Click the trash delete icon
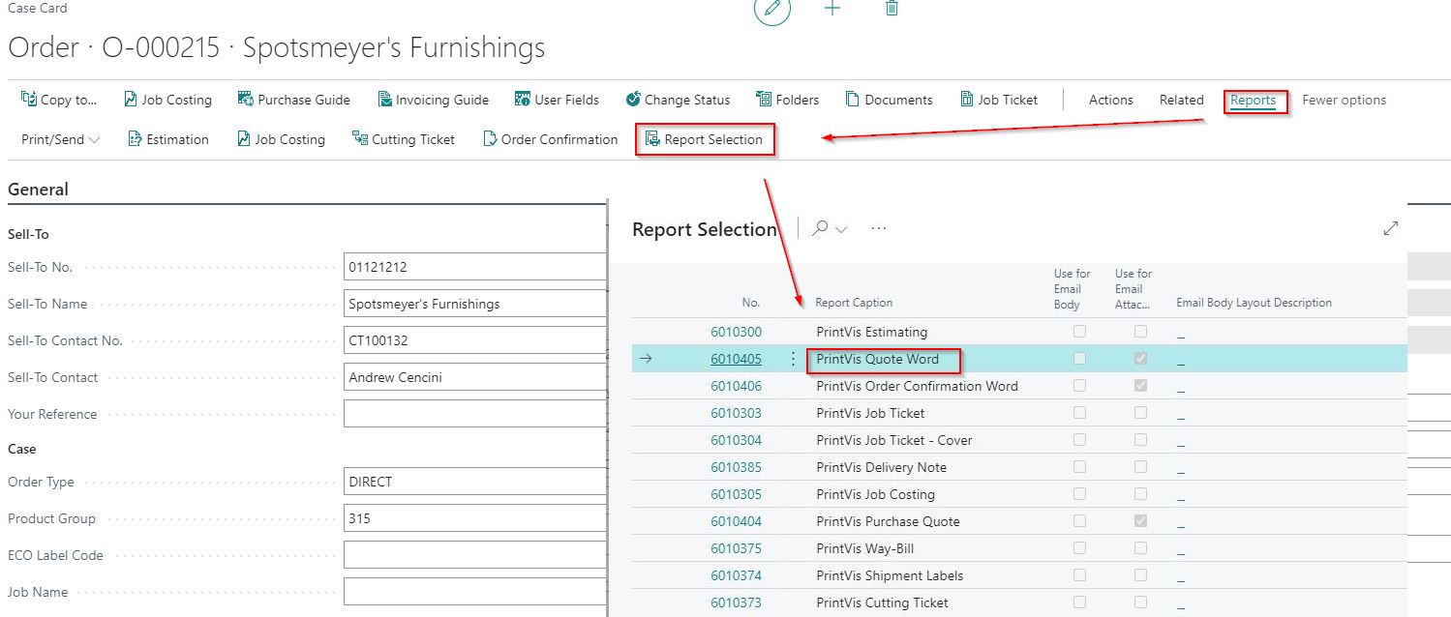The width and height of the screenshot is (1451, 617). (892, 8)
